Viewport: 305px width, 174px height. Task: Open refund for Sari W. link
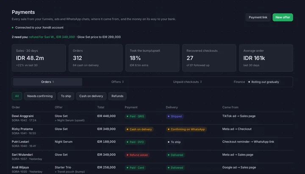[52, 37]
